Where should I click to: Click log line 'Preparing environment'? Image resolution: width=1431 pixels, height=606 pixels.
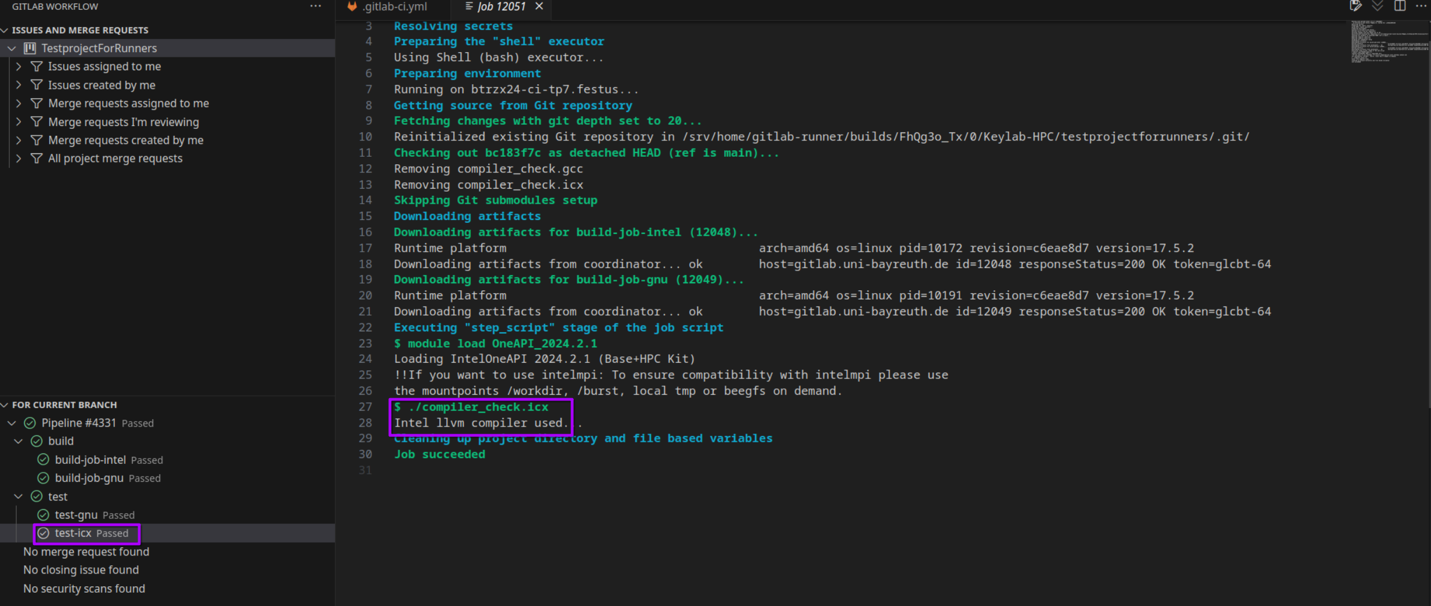467,74
